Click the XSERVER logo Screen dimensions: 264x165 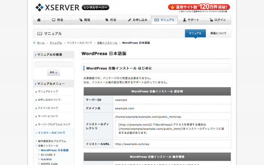point(57,7)
